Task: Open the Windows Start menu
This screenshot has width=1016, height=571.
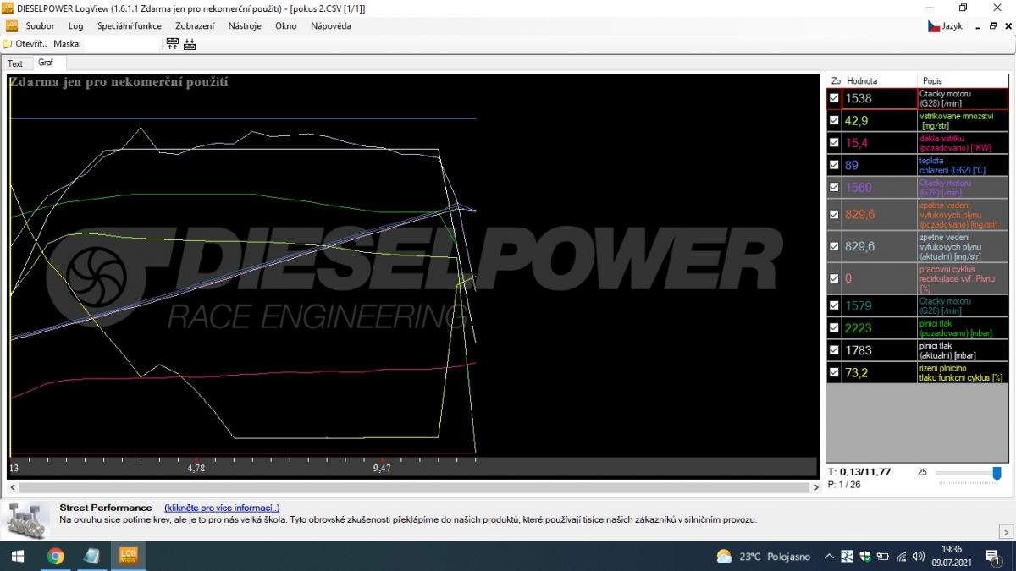Action: 17,556
